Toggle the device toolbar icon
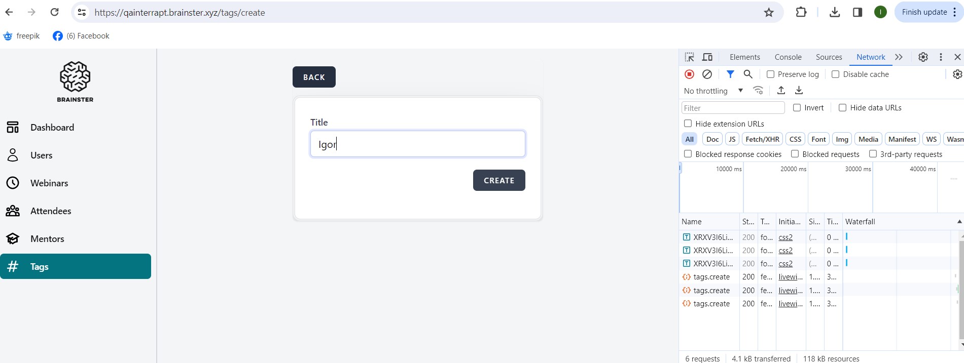 click(x=707, y=57)
